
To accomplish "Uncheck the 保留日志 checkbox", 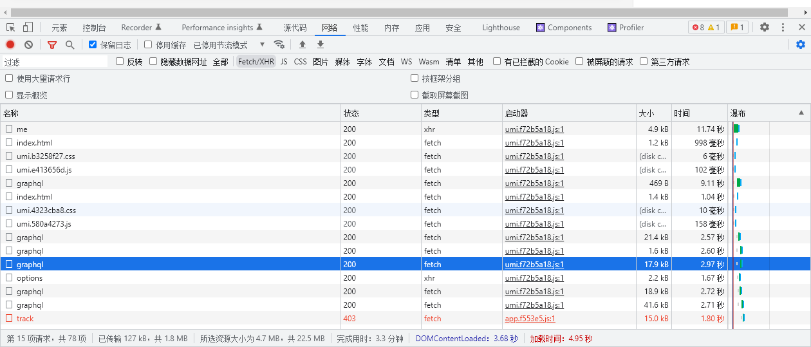I will pyautogui.click(x=93, y=45).
